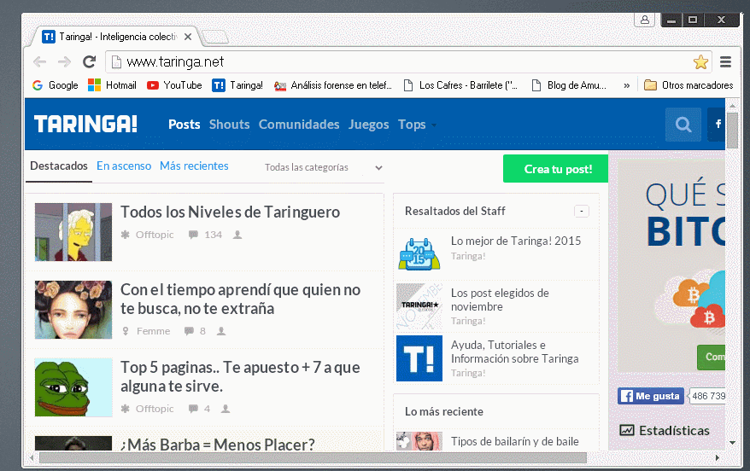Switch to En ascenso tab
Viewport: 750px width, 471px height.
(124, 166)
